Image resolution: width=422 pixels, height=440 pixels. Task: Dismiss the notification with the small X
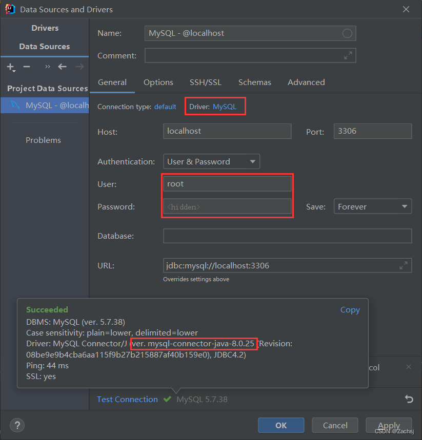[409, 367]
